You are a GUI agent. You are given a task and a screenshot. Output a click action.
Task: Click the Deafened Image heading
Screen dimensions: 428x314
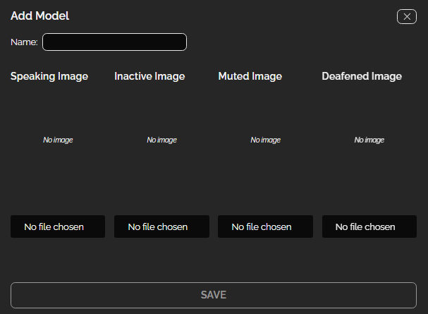[362, 76]
